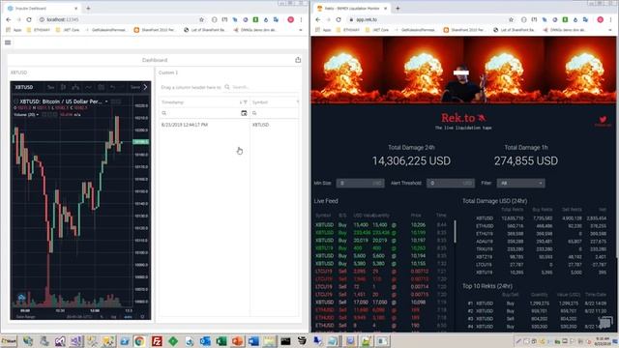
Task: Open the XBTUSD symbol search in chart toolbar
Action: pos(24,87)
